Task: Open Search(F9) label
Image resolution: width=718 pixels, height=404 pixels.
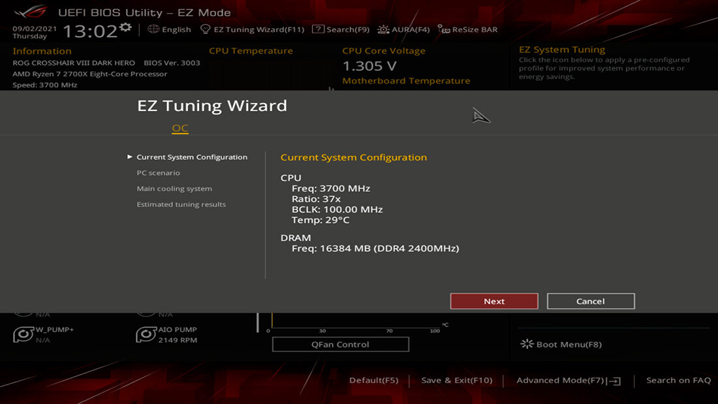Action: [348, 29]
